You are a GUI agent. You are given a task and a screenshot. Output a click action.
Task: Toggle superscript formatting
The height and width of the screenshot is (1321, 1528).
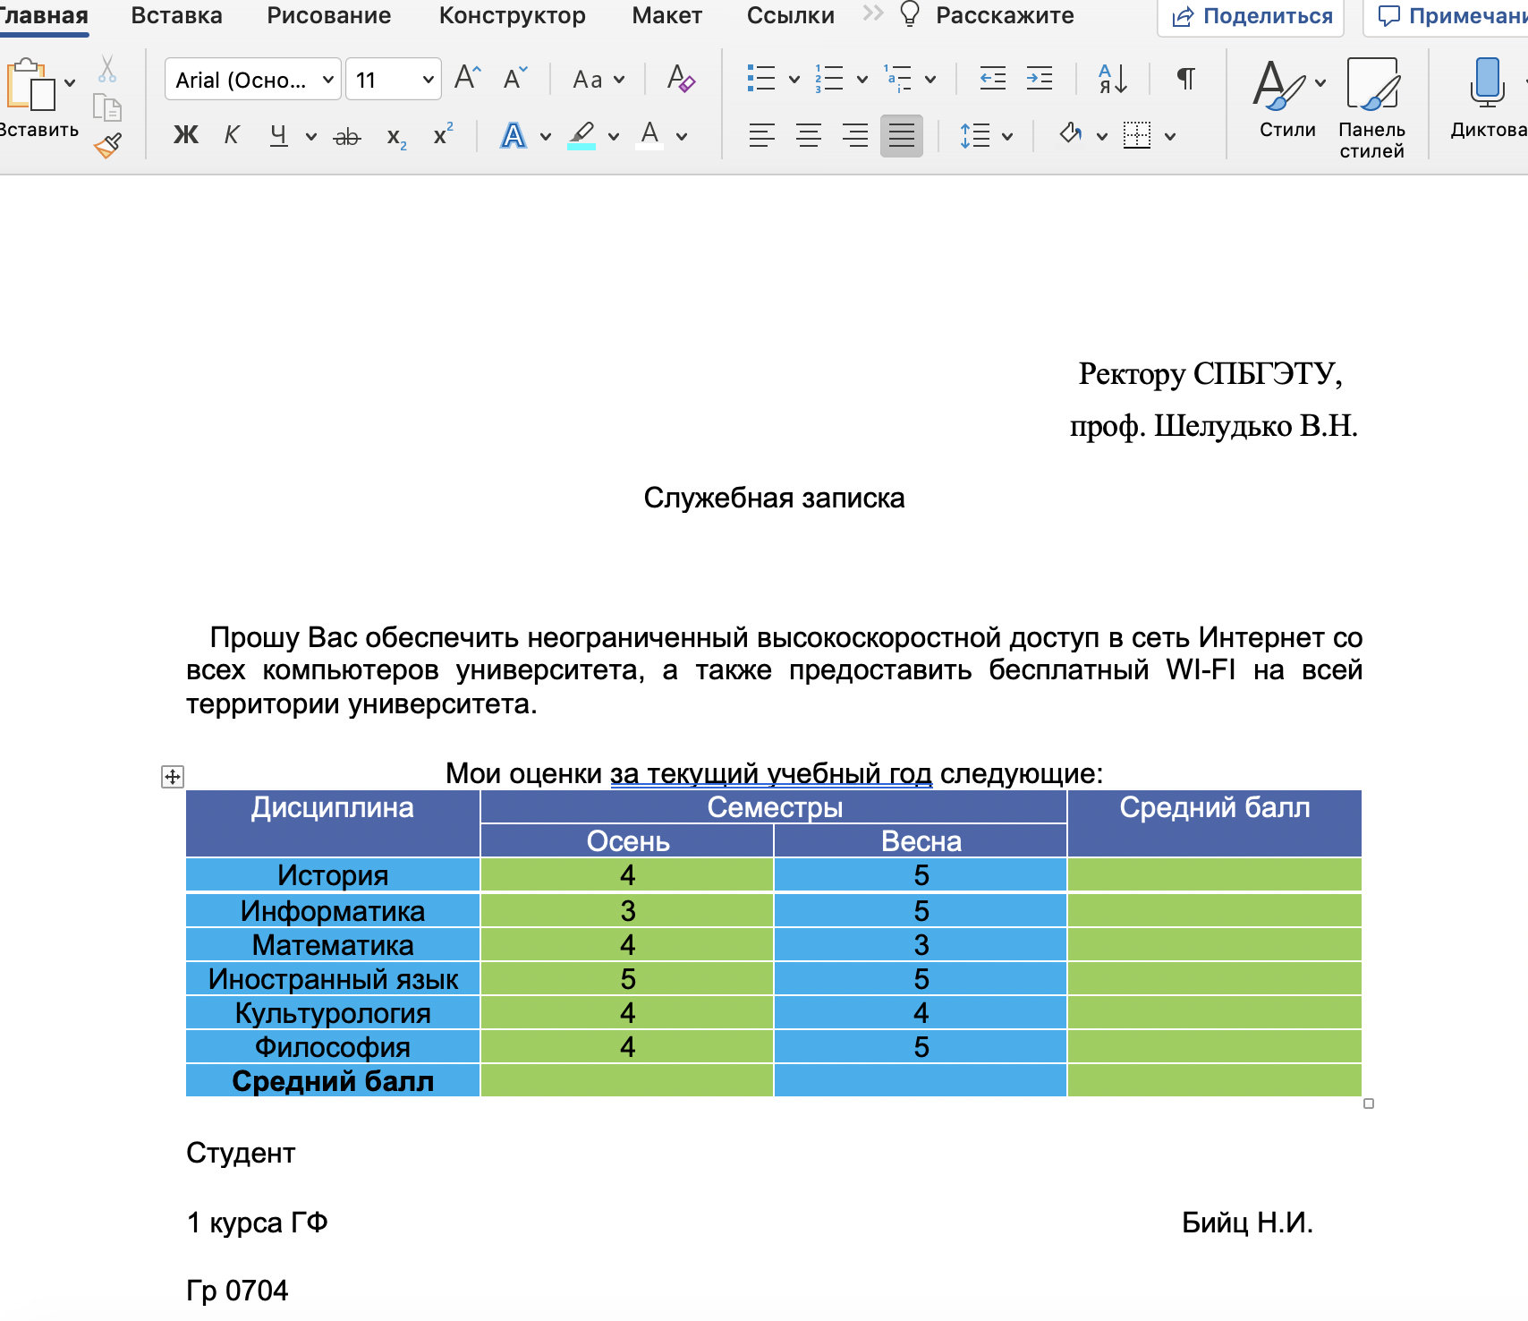[x=443, y=134]
